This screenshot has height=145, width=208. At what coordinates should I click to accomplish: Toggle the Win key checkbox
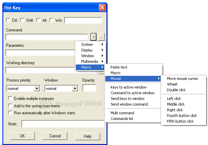(51, 20)
